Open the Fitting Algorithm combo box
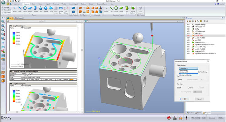This screenshot has height=122, width=226. (189, 68)
